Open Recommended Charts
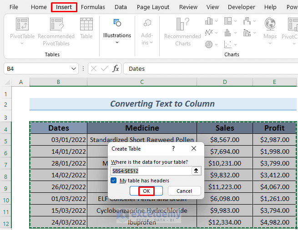Screen dimensions: 298x230 (x=182, y=32)
